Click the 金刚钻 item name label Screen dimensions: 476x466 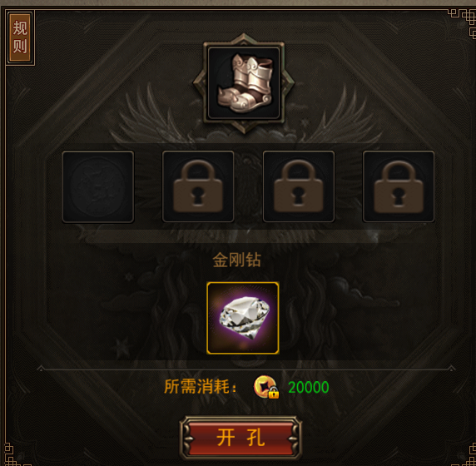[x=237, y=260]
